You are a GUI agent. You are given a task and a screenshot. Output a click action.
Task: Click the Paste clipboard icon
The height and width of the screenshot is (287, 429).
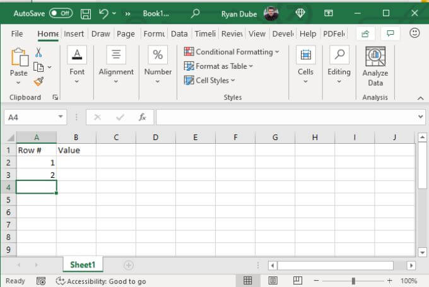[19, 58]
